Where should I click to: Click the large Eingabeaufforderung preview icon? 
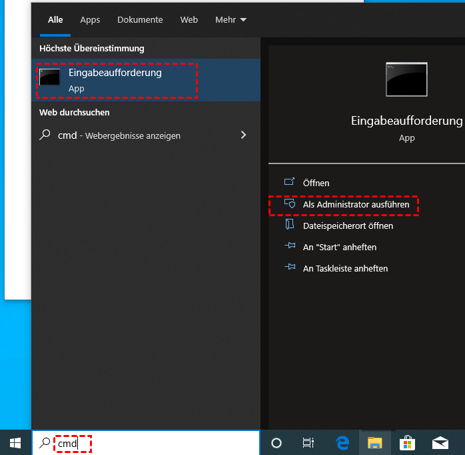(x=406, y=80)
